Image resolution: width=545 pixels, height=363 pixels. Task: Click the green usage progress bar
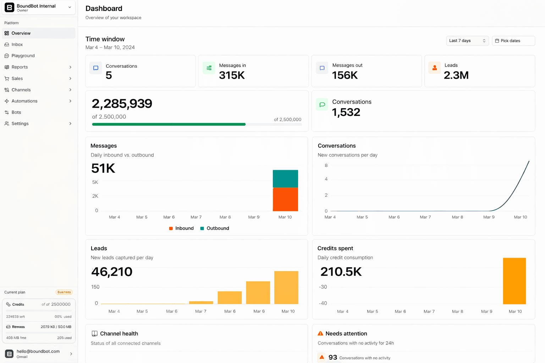[169, 124]
